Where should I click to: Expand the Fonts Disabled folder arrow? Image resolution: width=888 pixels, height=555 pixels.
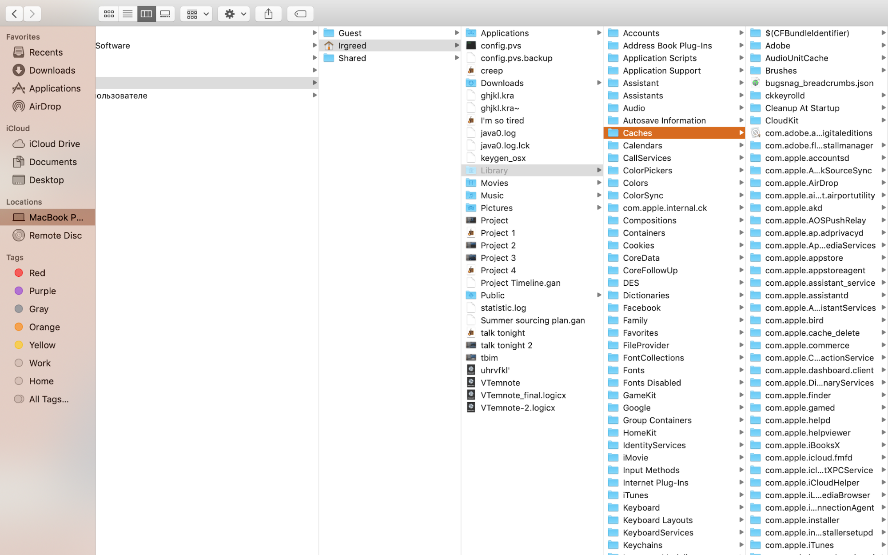741,383
